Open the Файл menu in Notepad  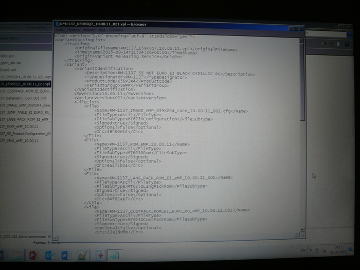(60, 30)
